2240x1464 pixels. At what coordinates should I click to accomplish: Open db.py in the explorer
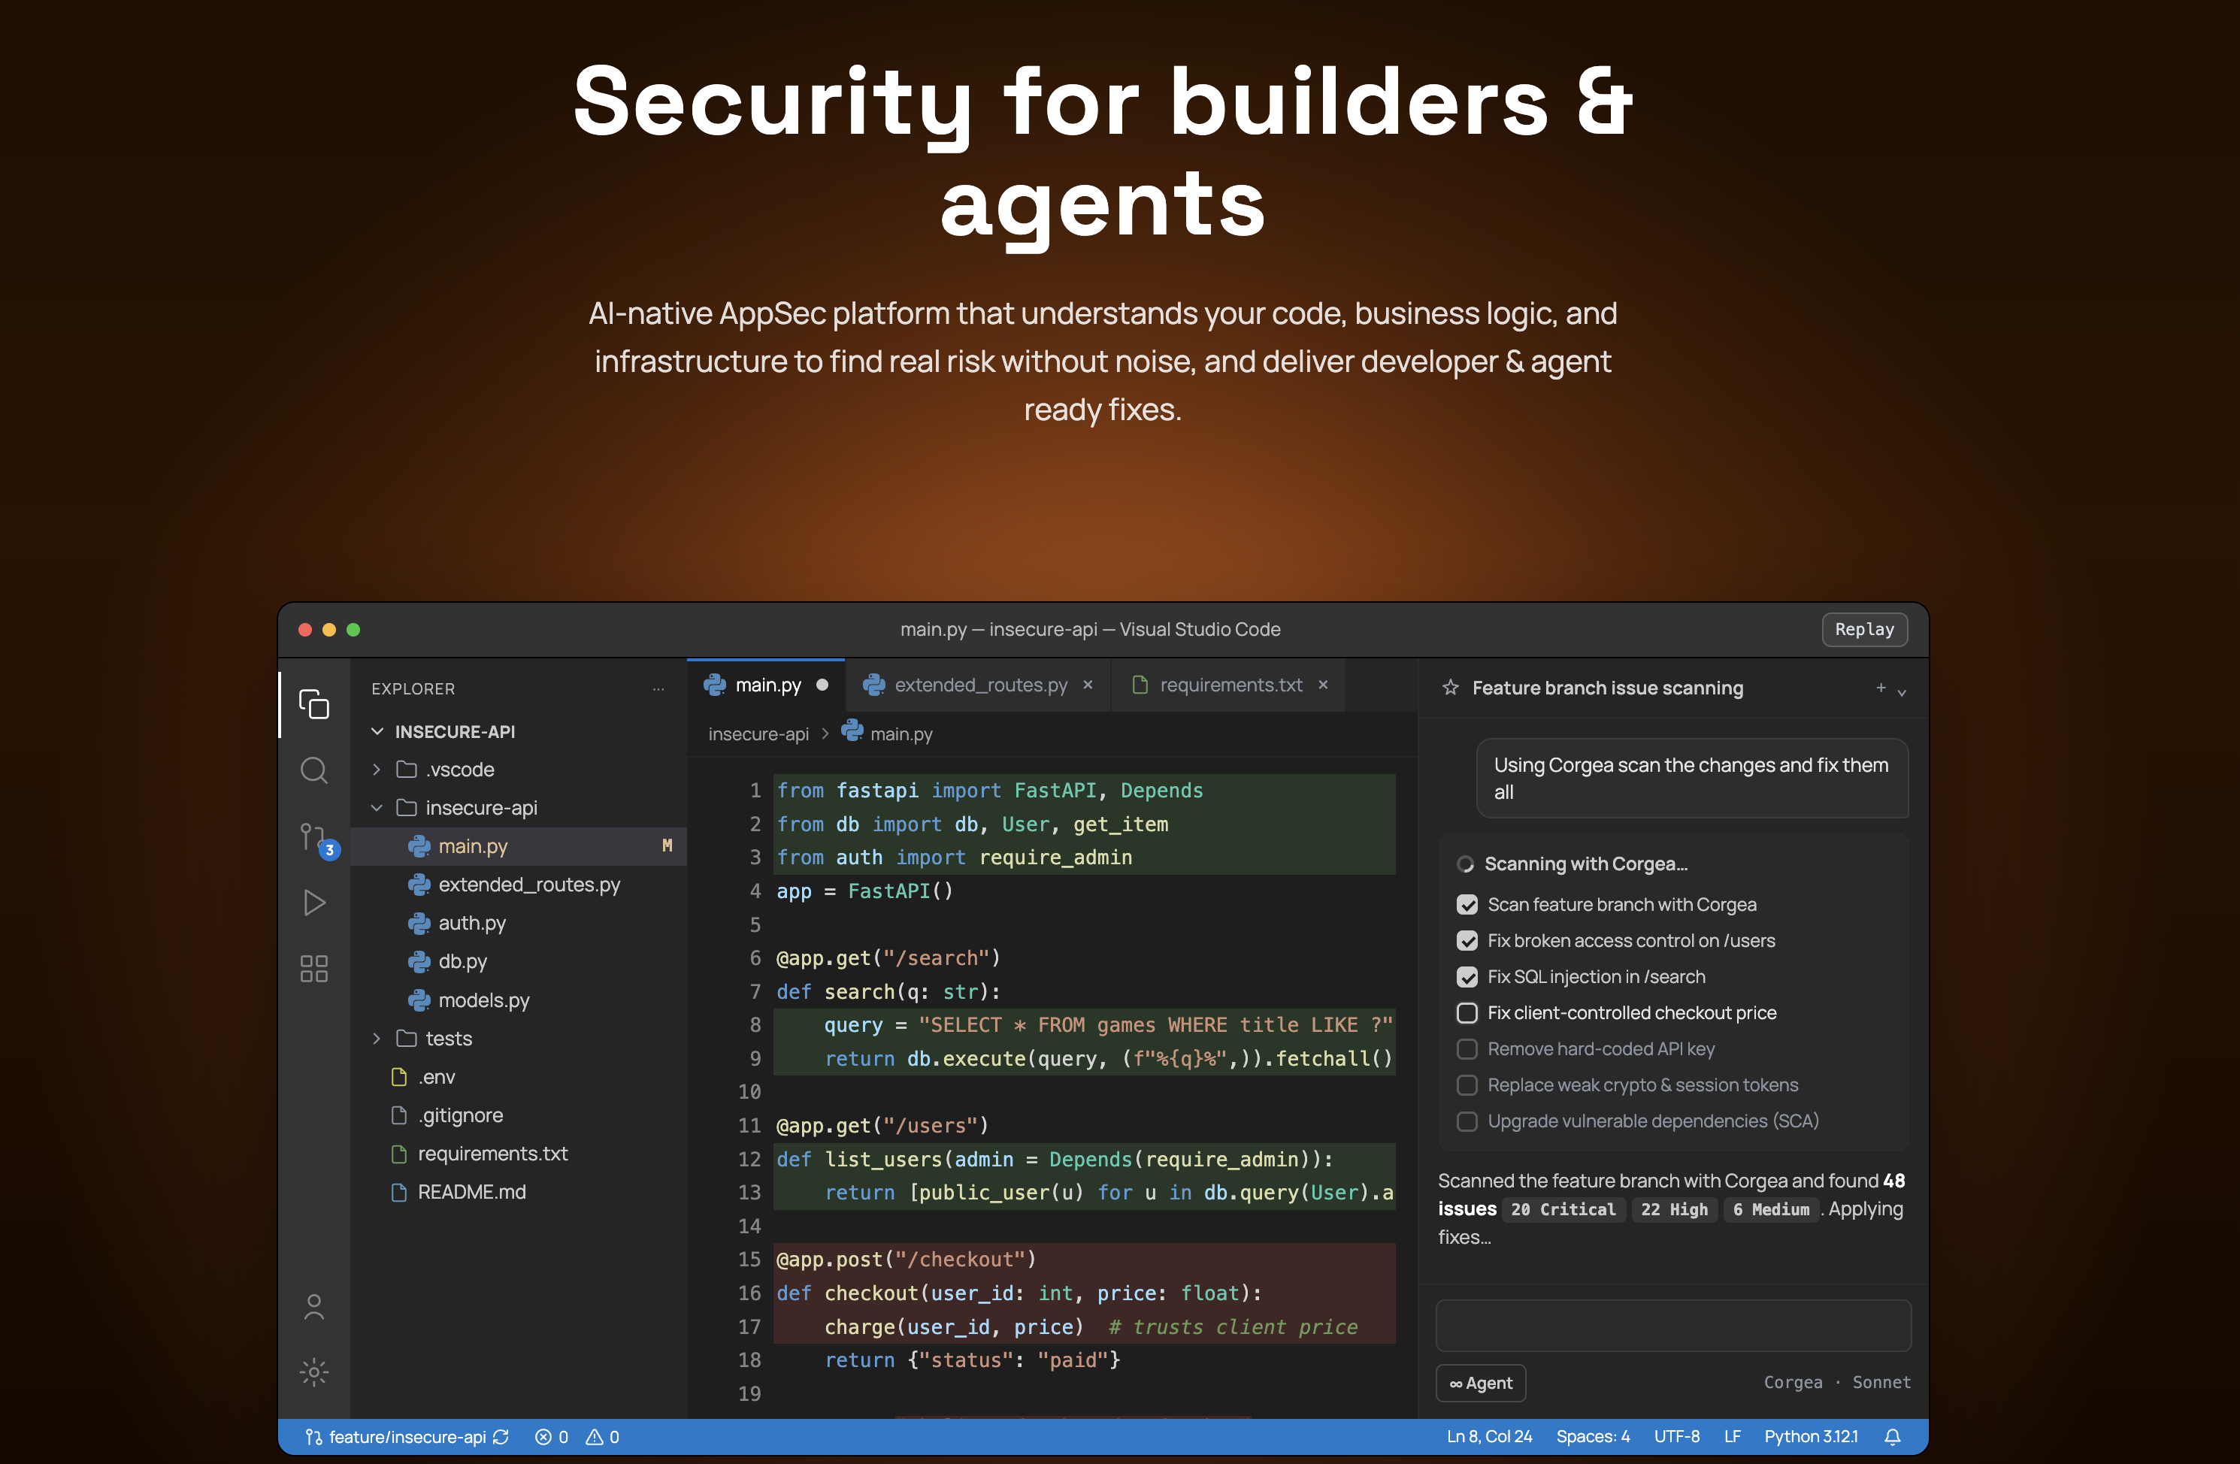519,961
